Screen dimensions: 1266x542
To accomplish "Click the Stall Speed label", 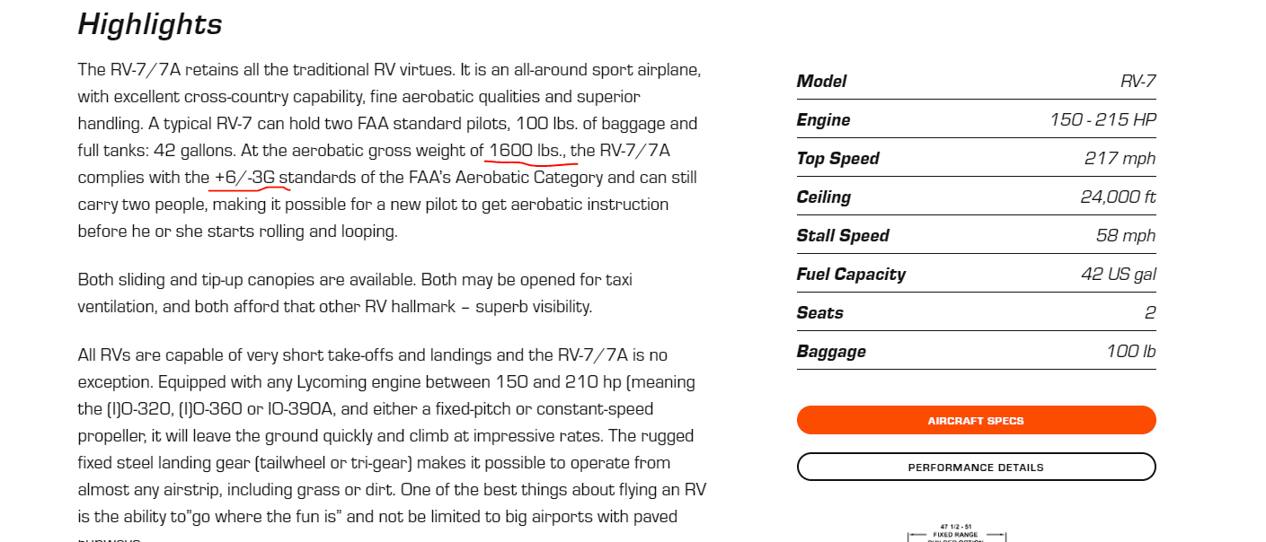I will (842, 236).
